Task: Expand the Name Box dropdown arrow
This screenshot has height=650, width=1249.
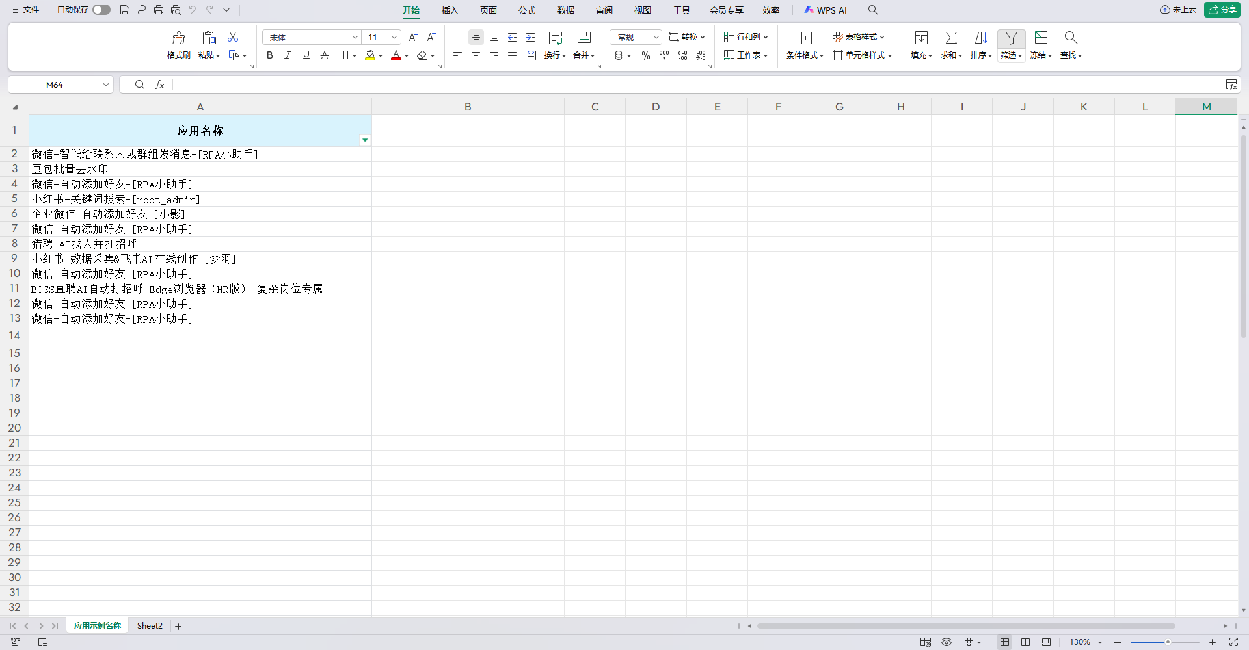Action: pos(106,84)
